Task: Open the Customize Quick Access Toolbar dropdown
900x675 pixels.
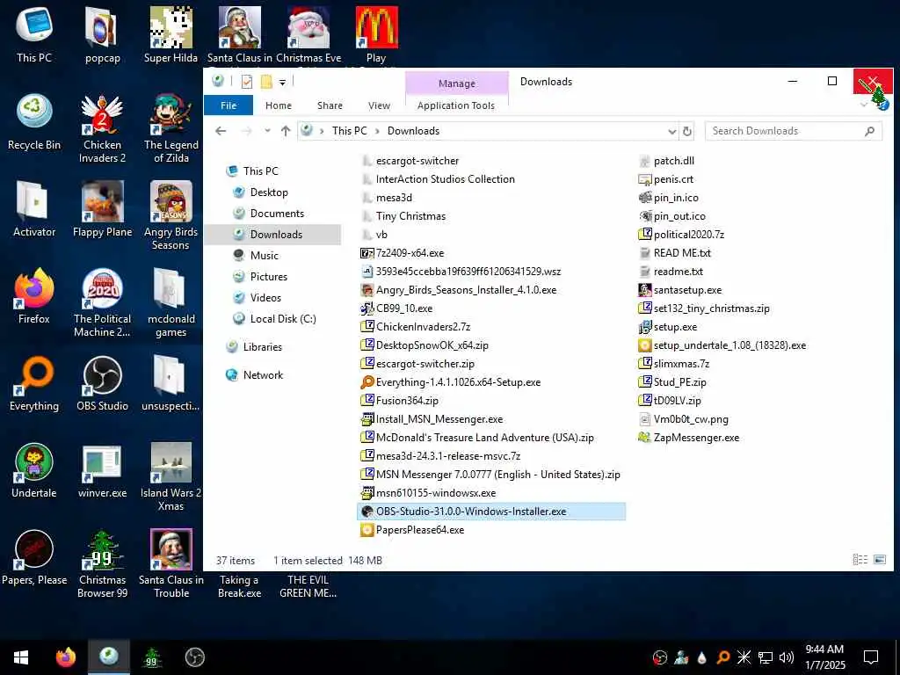Action: [282, 83]
